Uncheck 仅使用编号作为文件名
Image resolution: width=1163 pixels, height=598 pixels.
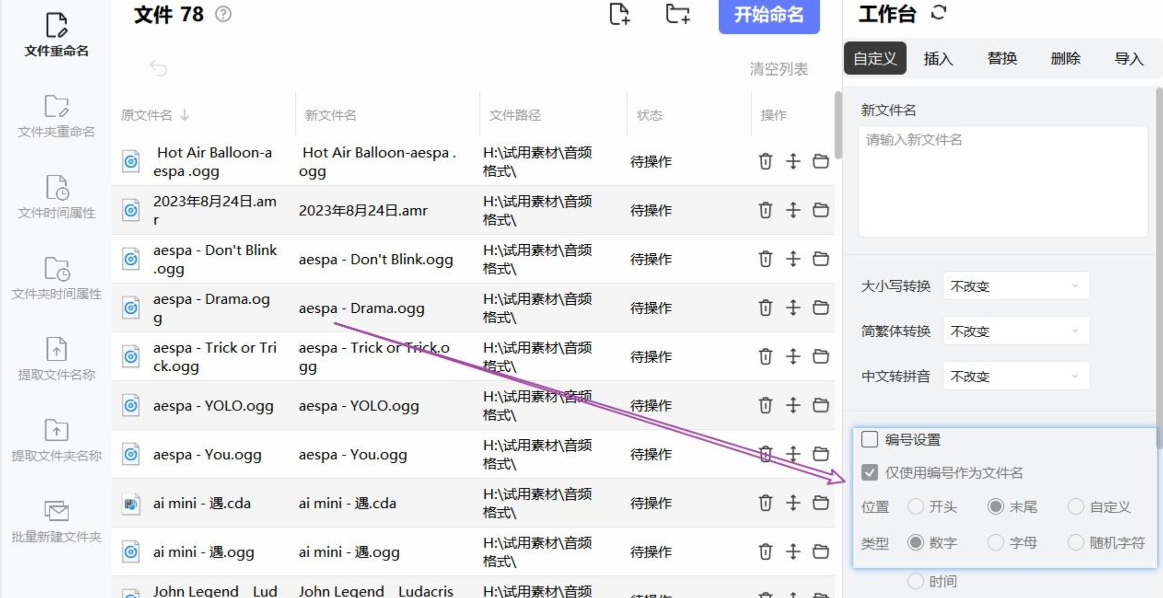coord(869,472)
